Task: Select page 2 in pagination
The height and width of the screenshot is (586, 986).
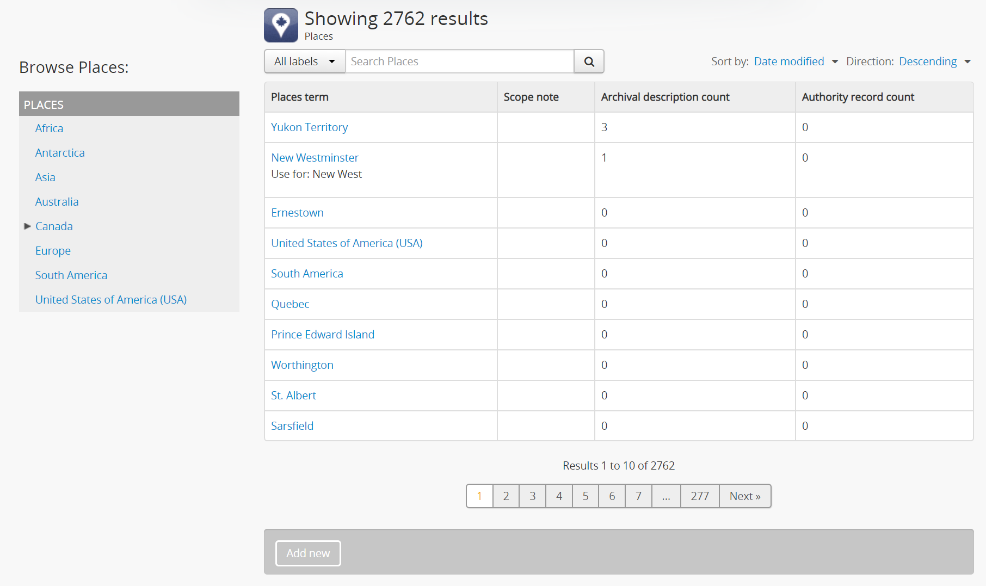Action: pyautogui.click(x=506, y=496)
